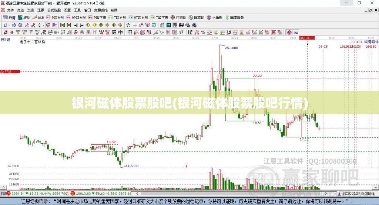The image size is (379, 205).
Task: Select the spiral drawing tool
Action: coord(37,33)
